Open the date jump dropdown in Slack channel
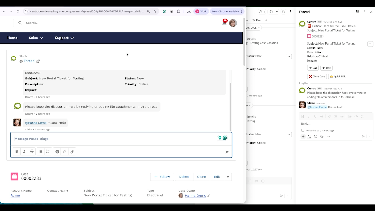 [x=253, y=28]
